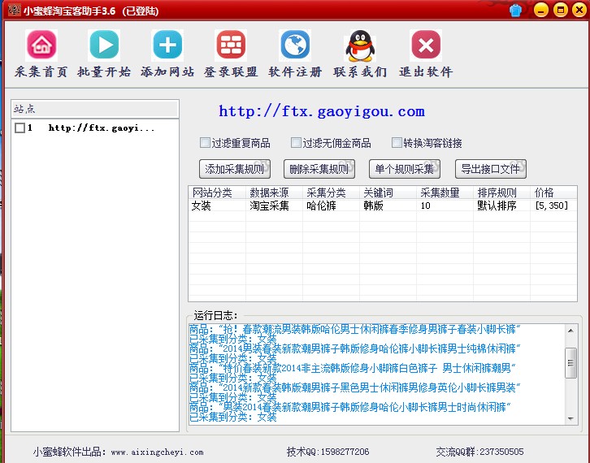Screen dimensions: 590x463
Task: Click log scrollbar down arrow
Action: (570, 418)
